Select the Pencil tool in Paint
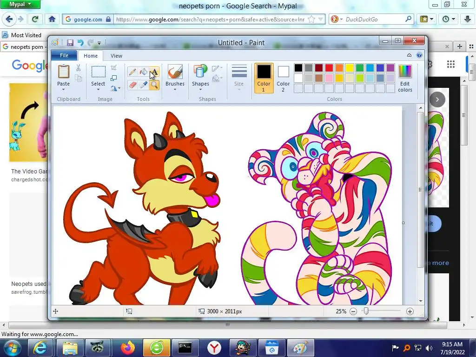Screen dimensions: 476x357 coord(132,72)
